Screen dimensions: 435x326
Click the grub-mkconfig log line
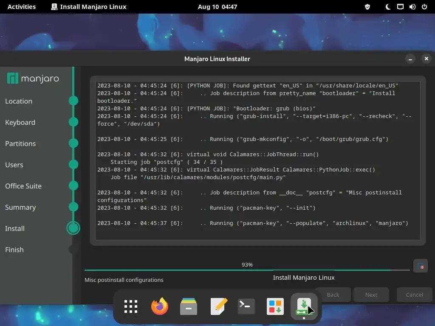[243, 139]
